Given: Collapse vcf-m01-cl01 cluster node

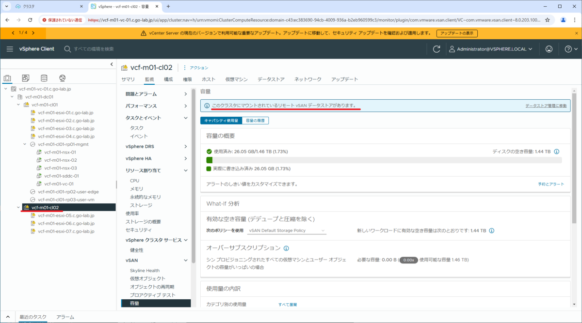Looking at the screenshot, I should pos(18,105).
